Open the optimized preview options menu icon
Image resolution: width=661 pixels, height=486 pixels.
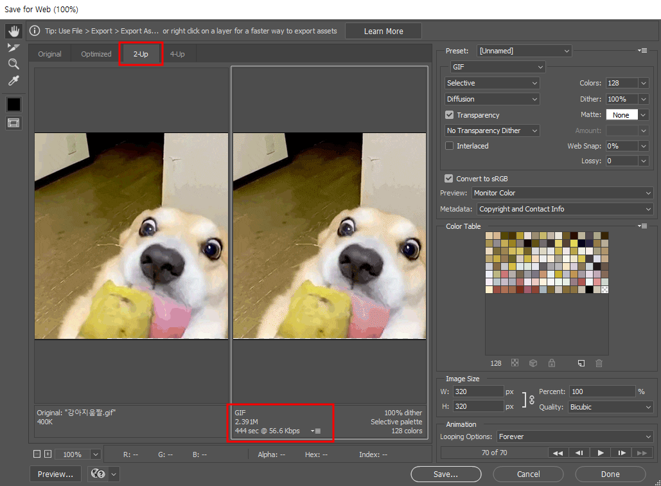[316, 431]
